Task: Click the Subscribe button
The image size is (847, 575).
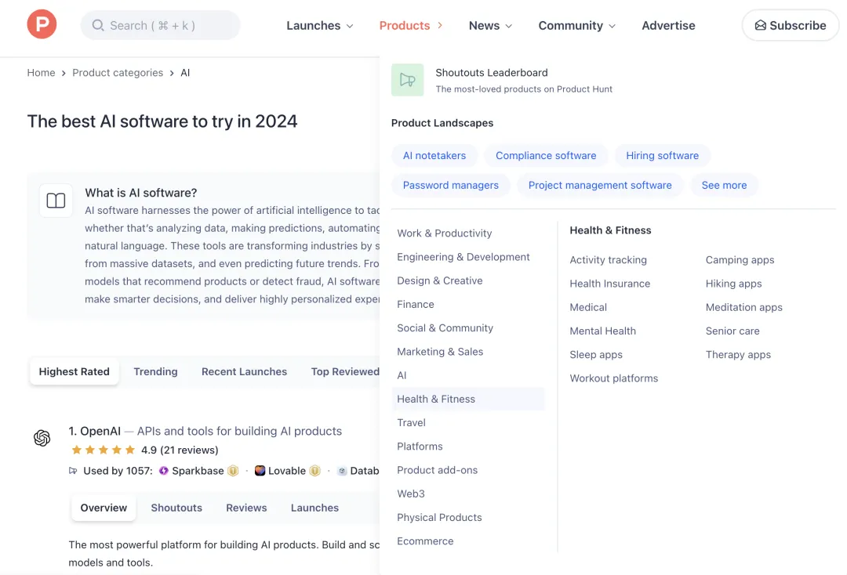Action: [791, 25]
